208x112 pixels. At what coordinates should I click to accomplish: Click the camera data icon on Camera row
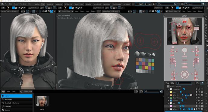coord(183,101)
